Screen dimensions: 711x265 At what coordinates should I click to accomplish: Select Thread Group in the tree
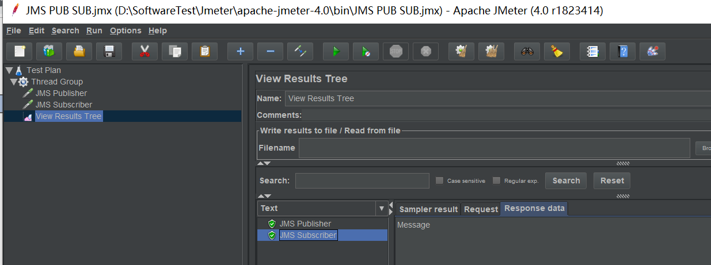click(x=57, y=82)
